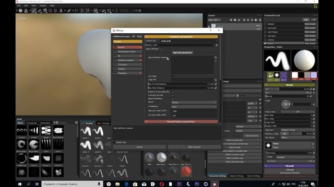Select stencil channel icon in Properties
This screenshot has height=187, width=334.
[284, 76]
